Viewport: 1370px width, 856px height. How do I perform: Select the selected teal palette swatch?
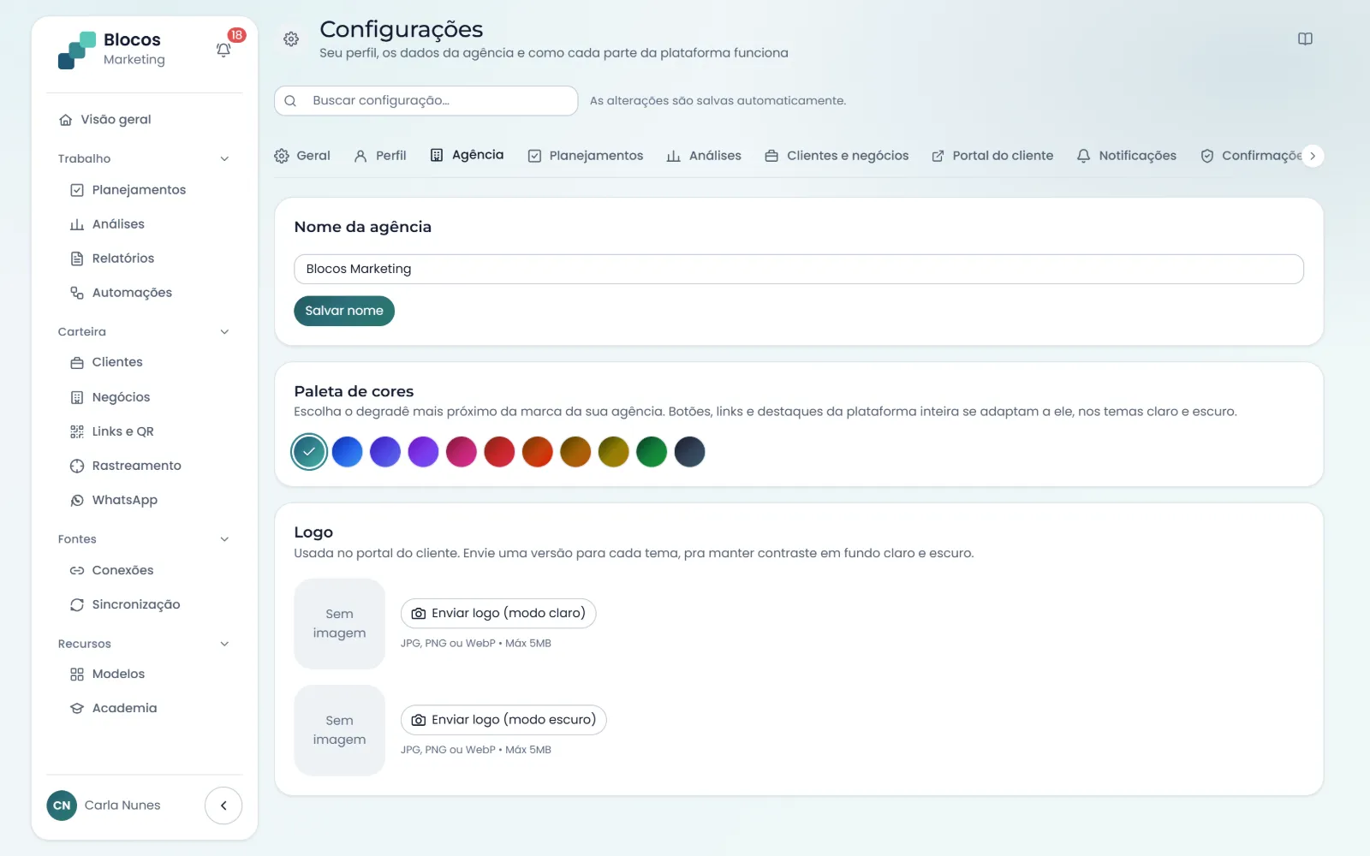pyautogui.click(x=309, y=452)
